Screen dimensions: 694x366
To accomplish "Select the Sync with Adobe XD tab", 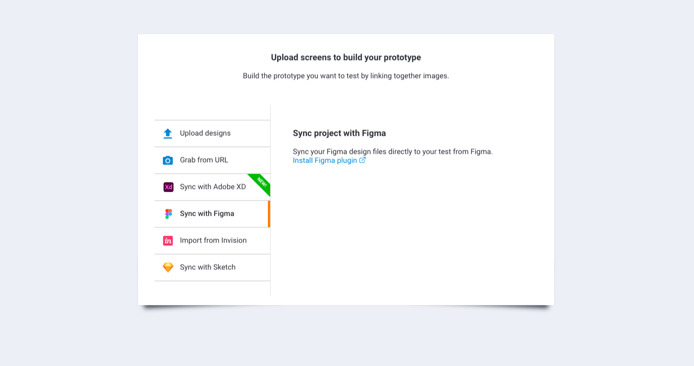I will pyautogui.click(x=212, y=187).
